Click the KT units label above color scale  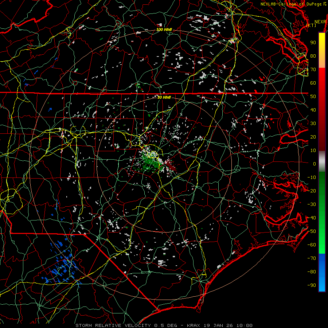click(x=311, y=25)
